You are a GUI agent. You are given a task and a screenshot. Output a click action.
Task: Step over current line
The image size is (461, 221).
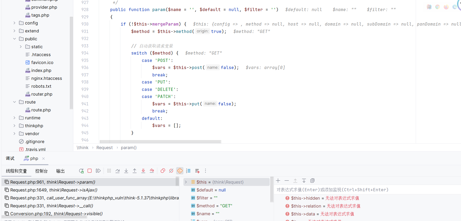(x=117, y=171)
